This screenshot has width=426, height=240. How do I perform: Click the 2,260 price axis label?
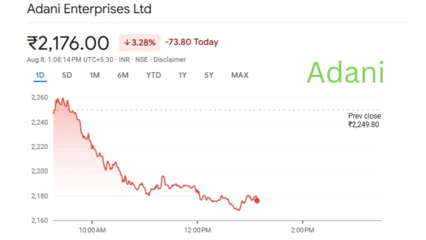click(40, 98)
